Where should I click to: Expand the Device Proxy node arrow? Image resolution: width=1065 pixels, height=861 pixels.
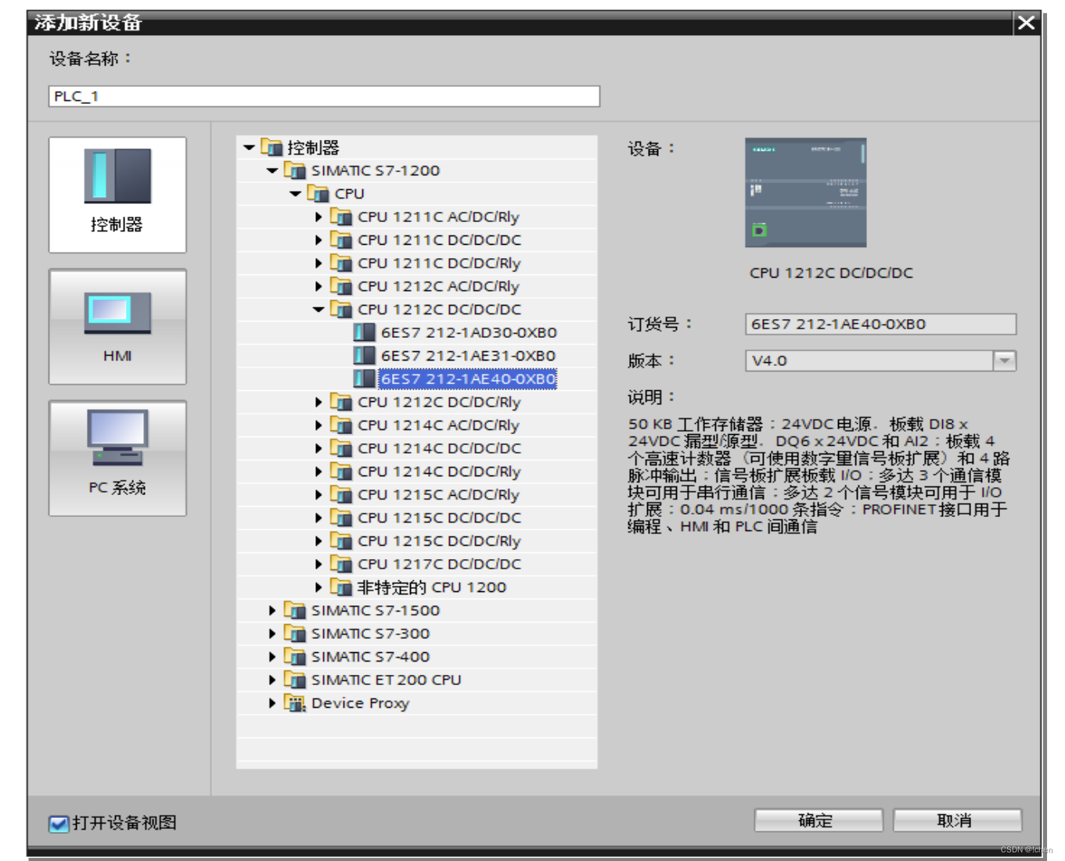tap(272, 703)
